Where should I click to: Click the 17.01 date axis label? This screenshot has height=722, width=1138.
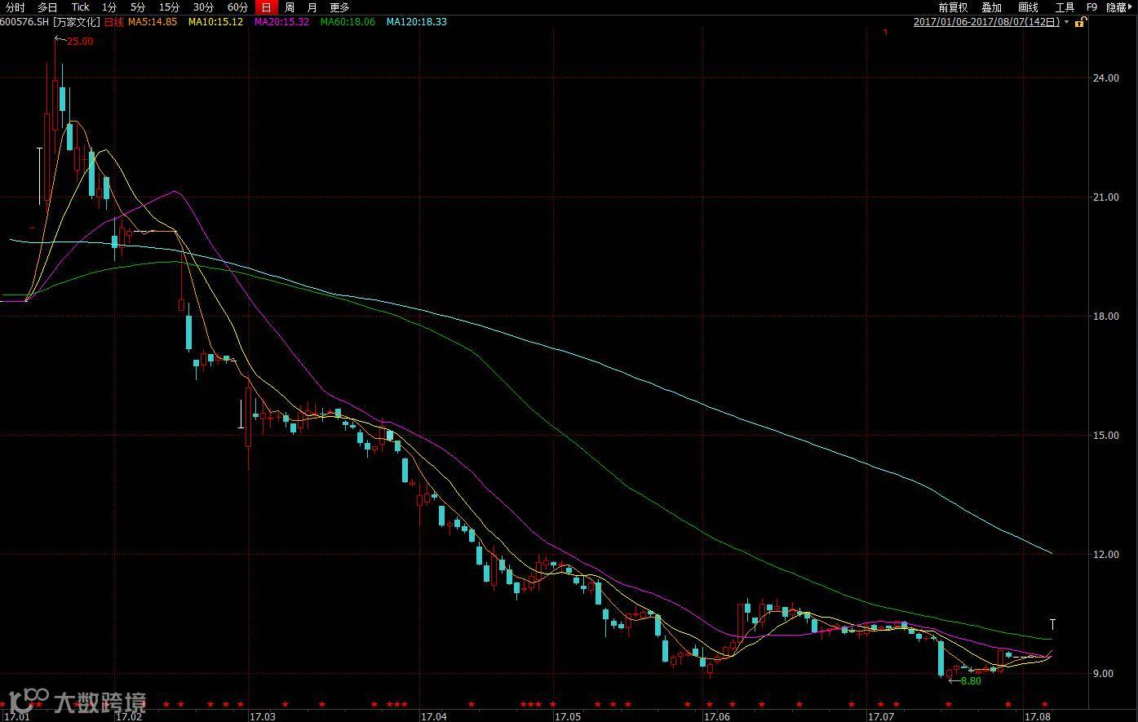click(16, 717)
